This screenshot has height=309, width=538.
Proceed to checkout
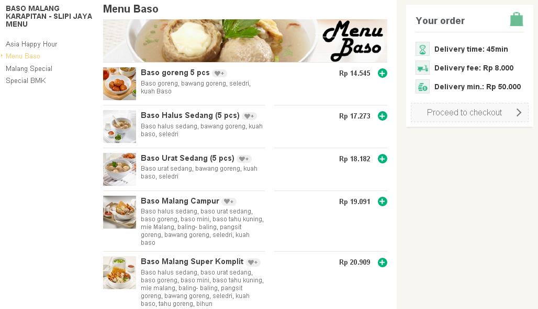(469, 112)
